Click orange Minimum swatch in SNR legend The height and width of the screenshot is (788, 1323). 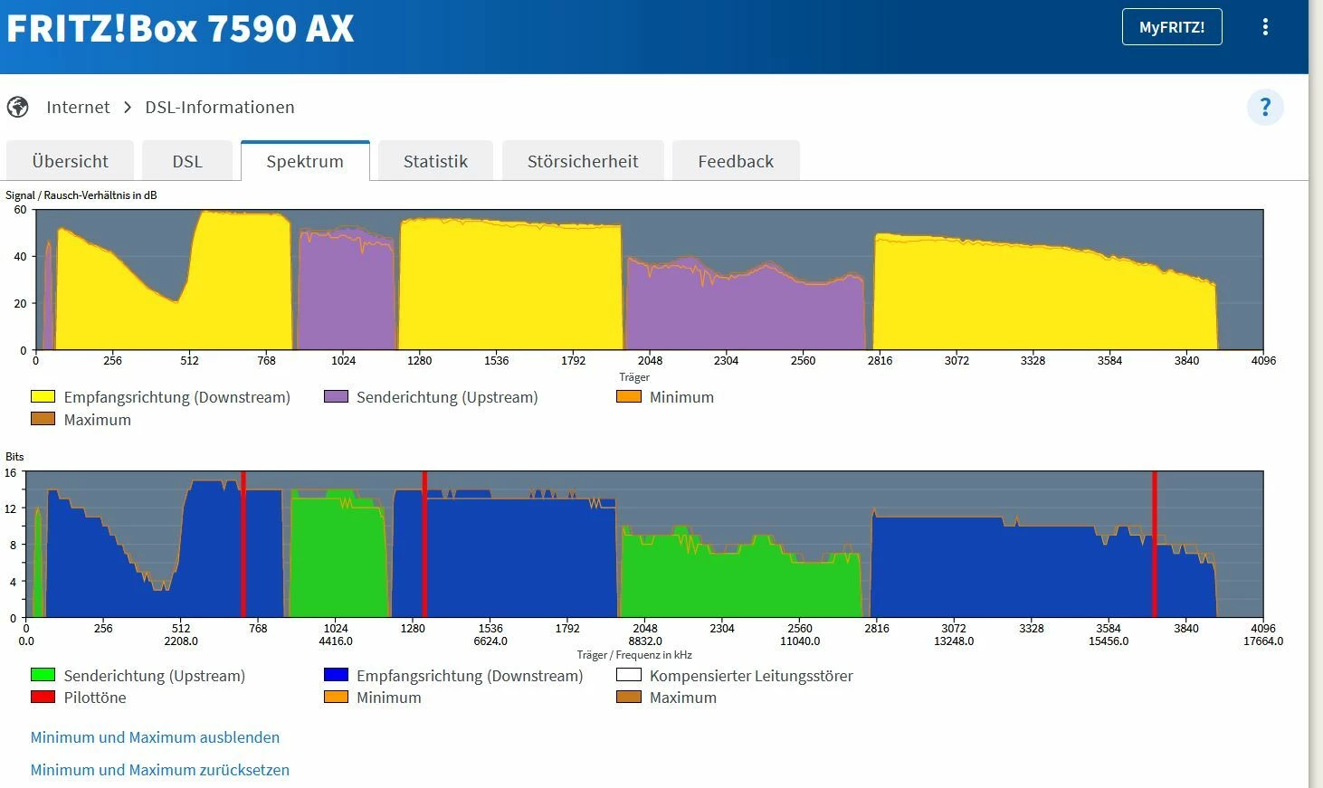[x=629, y=396]
